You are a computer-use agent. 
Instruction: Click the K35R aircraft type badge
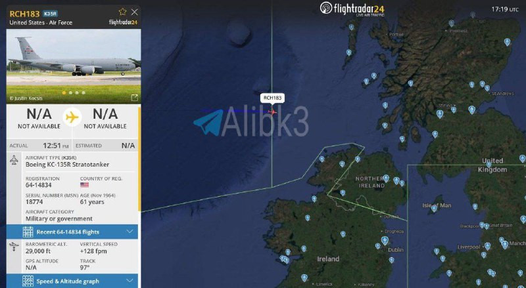click(51, 14)
